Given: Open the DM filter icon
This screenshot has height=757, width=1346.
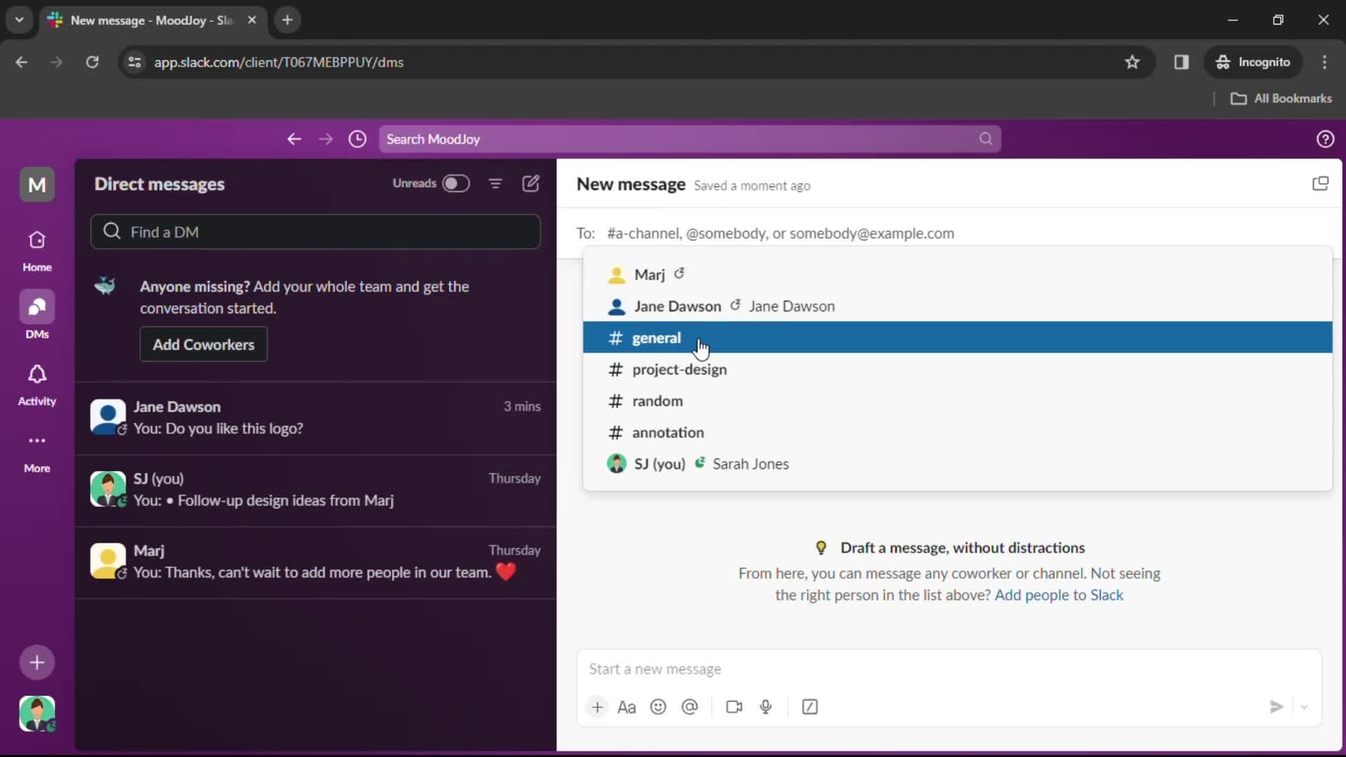Looking at the screenshot, I should pyautogui.click(x=496, y=184).
